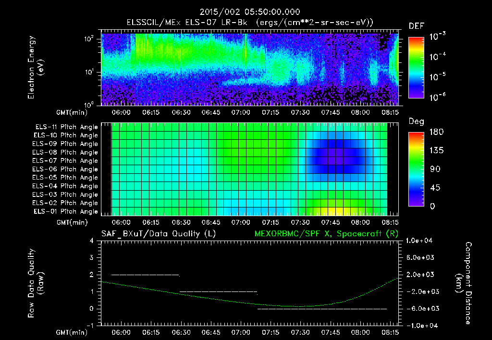Click '08:00' under the electron energy spectrogram

(x=360, y=112)
